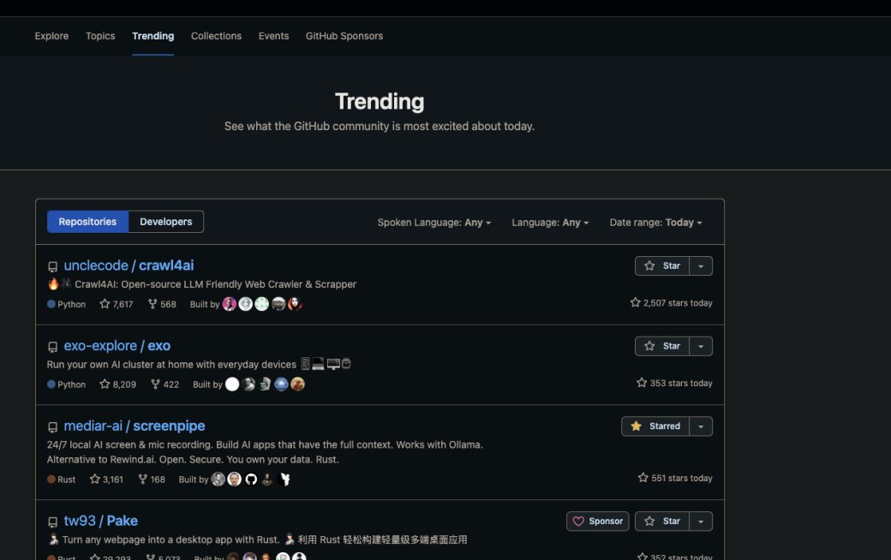
Task: Open mediar-ai / screenpipe repository link
Action: (x=135, y=426)
